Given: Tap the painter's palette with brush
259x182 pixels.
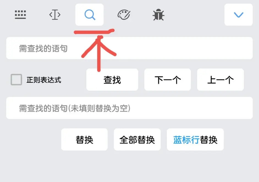Looking at the screenshot, I should [124, 15].
